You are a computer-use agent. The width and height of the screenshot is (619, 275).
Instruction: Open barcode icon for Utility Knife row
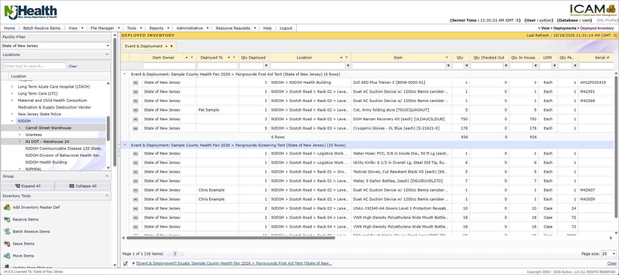coord(135,163)
